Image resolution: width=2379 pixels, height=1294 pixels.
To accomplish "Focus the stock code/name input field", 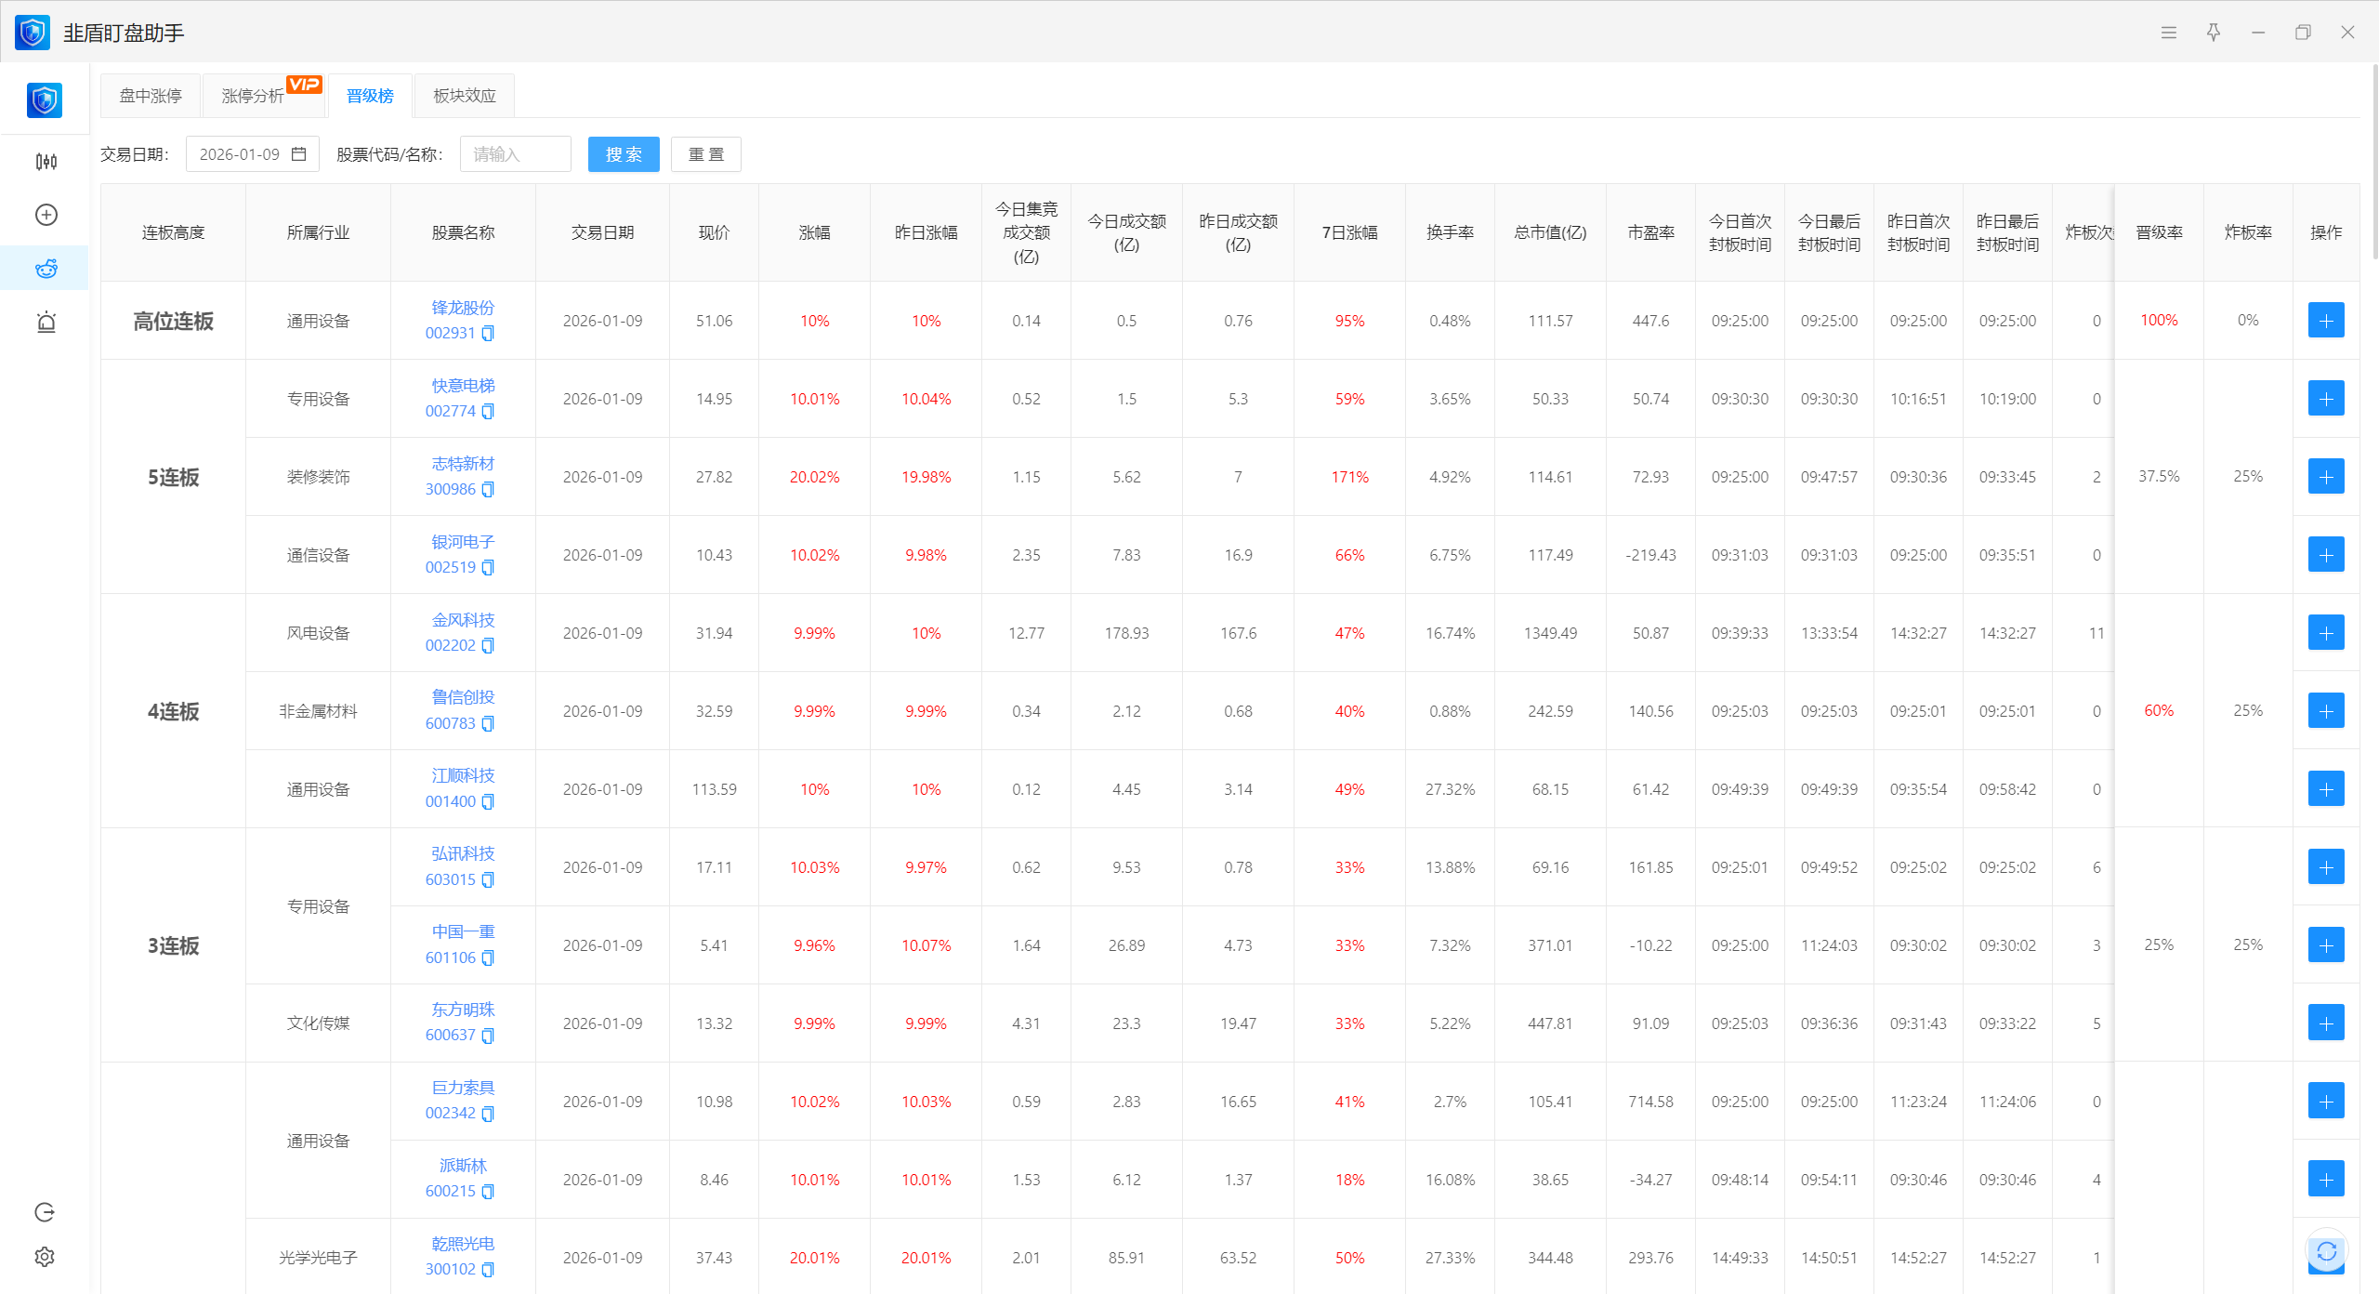I will [515, 154].
